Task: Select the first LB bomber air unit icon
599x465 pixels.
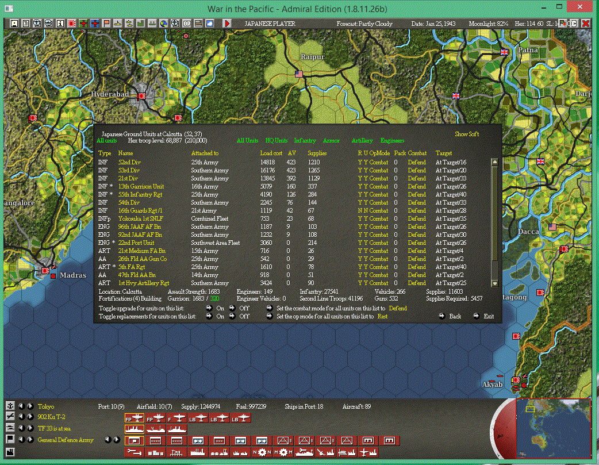Action: click(198, 418)
